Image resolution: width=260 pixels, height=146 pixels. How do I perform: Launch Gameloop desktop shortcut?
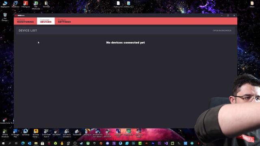pos(26,133)
